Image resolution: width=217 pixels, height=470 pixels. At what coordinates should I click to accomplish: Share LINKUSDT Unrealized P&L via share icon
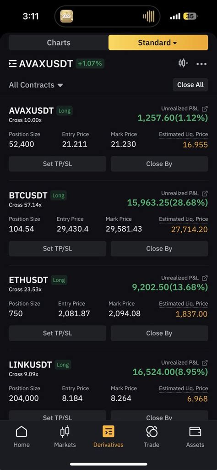(x=205, y=363)
